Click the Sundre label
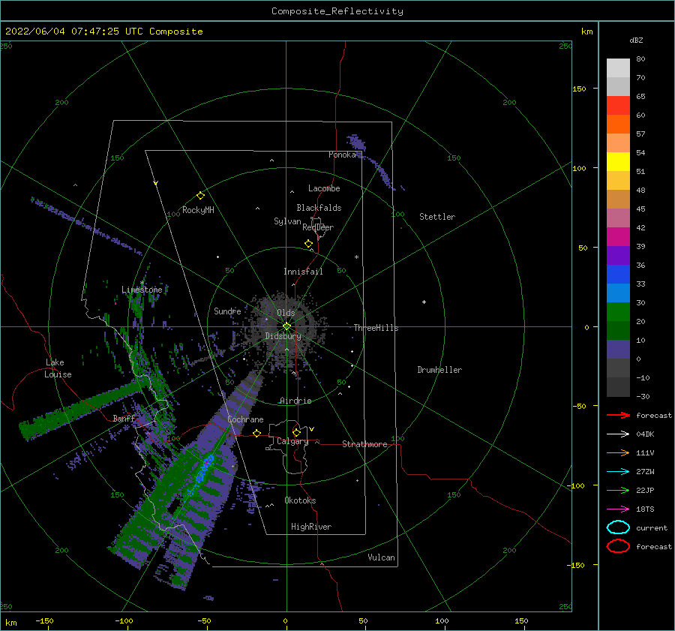 227,311
